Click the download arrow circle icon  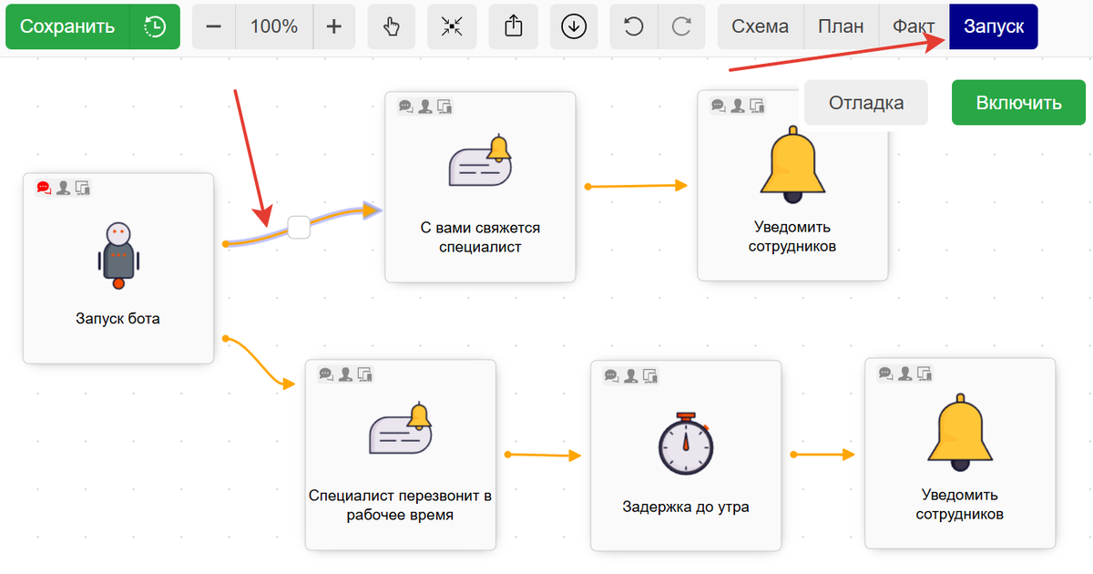click(x=573, y=26)
